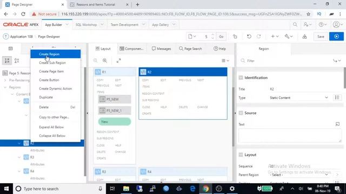Image resolution: width=346 pixels, height=194 pixels.
Task: Click the Application 108 up arrow icon
Action: pyautogui.click(x=6, y=37)
